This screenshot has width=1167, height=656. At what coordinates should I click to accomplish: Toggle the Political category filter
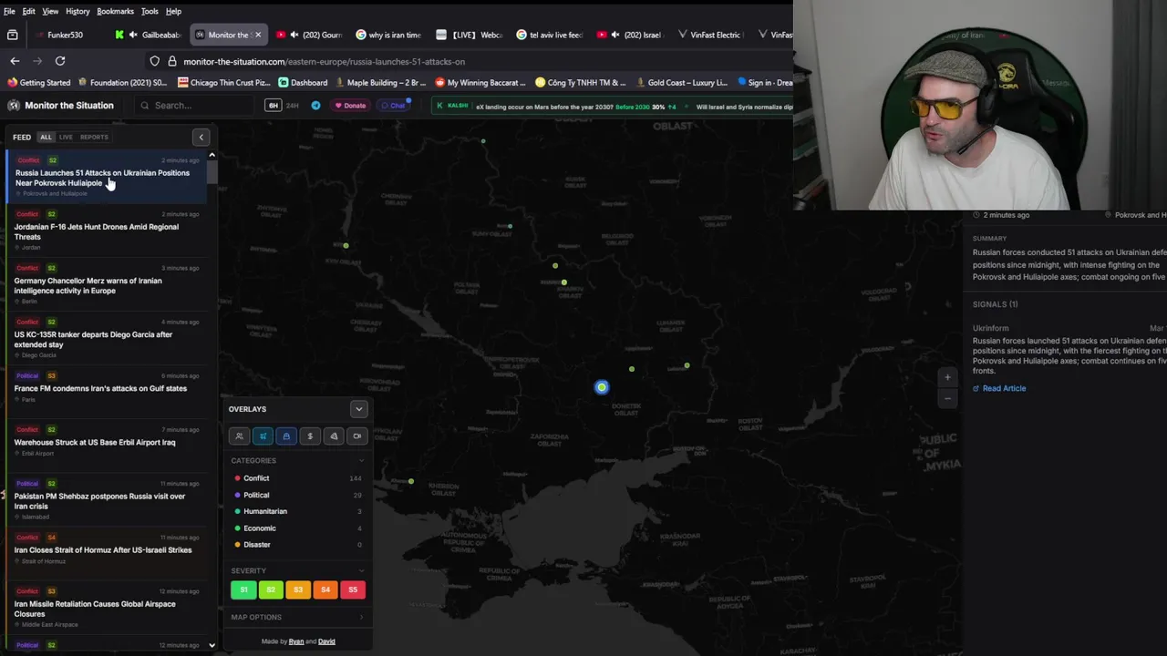point(297,495)
